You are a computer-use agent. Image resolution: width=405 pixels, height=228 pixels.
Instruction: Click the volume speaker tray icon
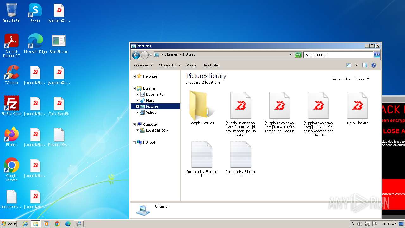(360, 224)
